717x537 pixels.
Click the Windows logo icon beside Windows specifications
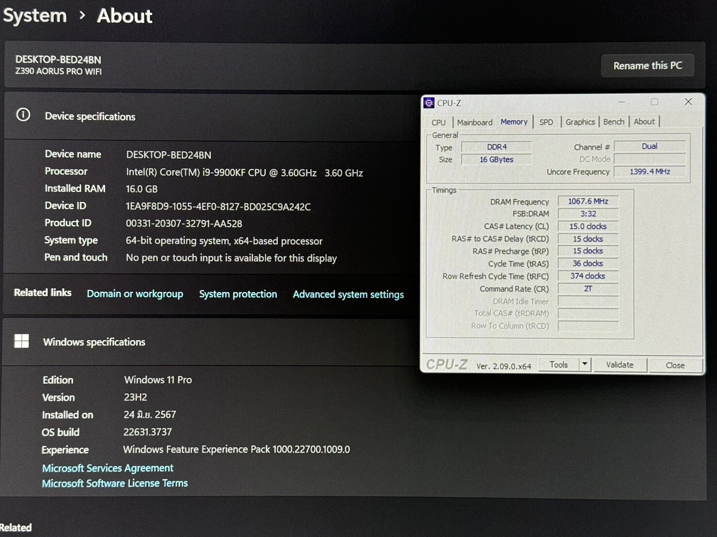[21, 341]
